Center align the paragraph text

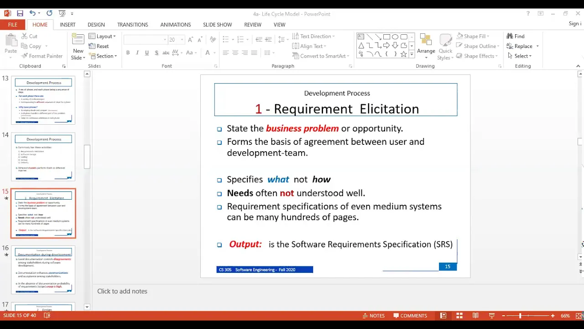pos(235,53)
